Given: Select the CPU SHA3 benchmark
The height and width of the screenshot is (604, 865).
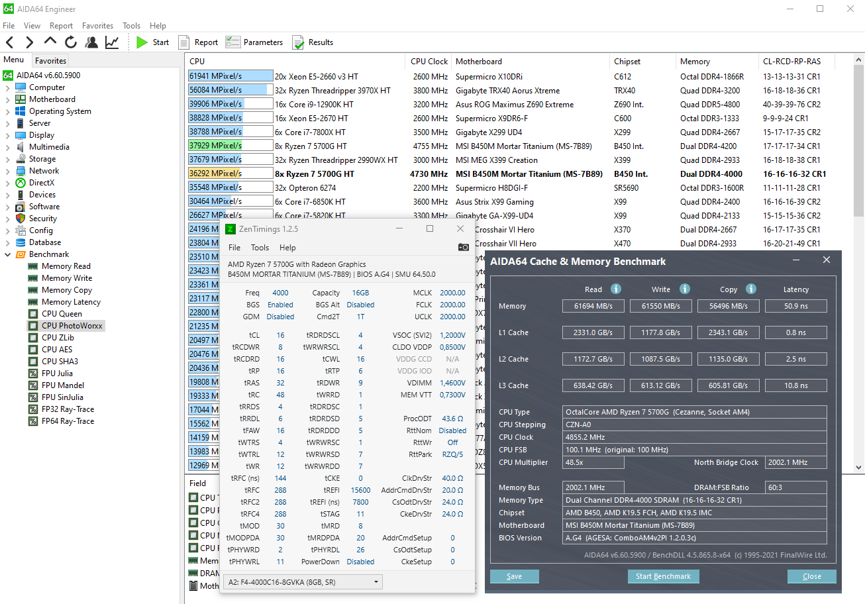Looking at the screenshot, I should click(60, 362).
